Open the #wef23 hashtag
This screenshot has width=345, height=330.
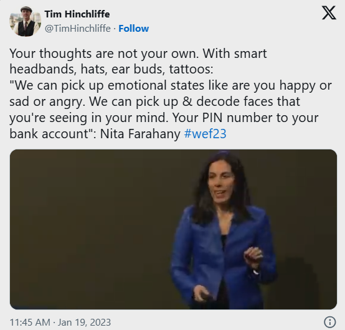coord(205,133)
